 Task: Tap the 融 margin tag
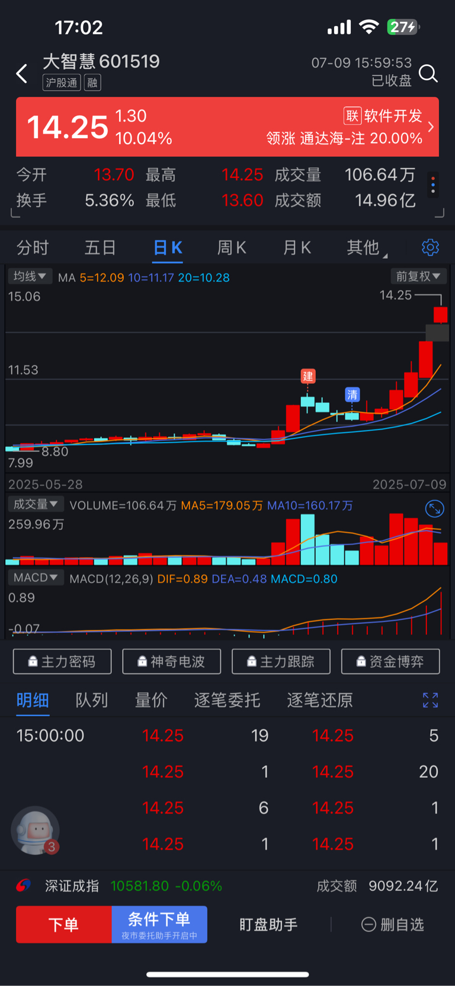[x=92, y=82]
